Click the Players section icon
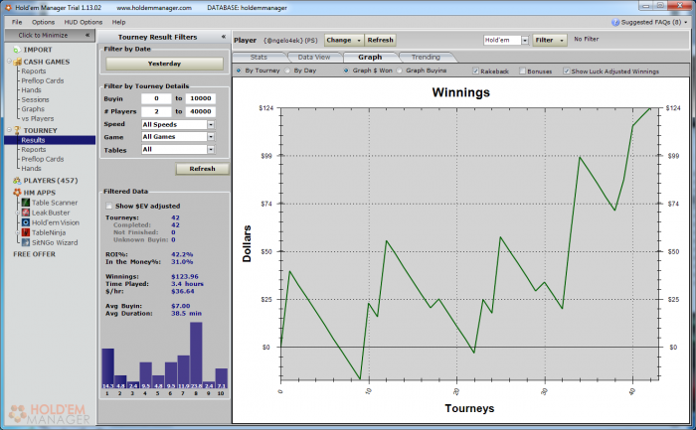 [17, 181]
